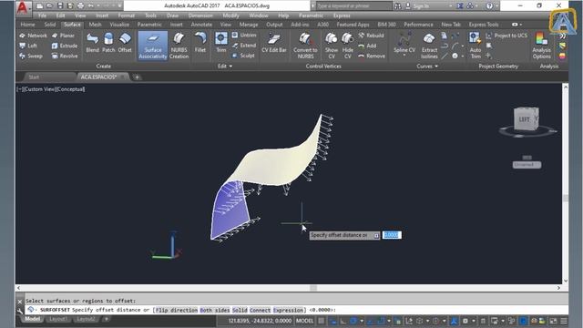583x328 pixels.
Task: Select the Network surface tool
Action: [33, 36]
